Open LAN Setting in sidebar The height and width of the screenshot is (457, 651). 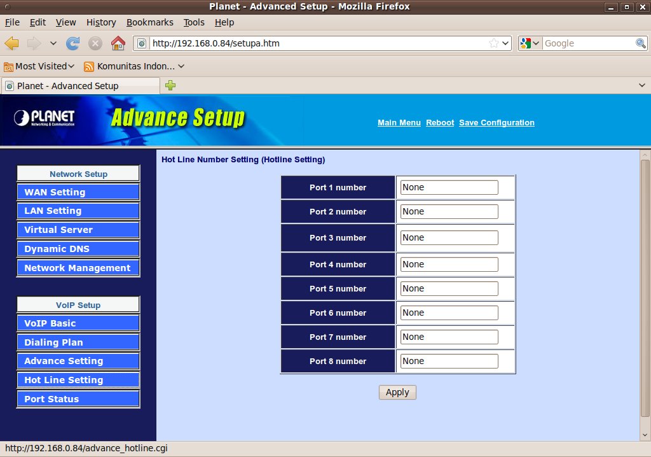coord(78,211)
